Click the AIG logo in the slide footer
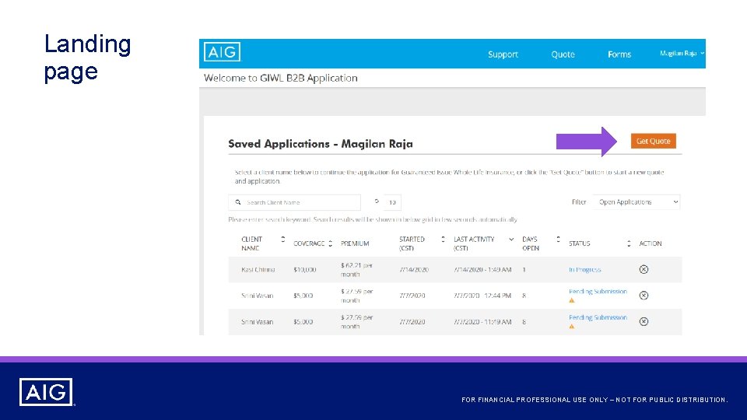 coord(46,392)
